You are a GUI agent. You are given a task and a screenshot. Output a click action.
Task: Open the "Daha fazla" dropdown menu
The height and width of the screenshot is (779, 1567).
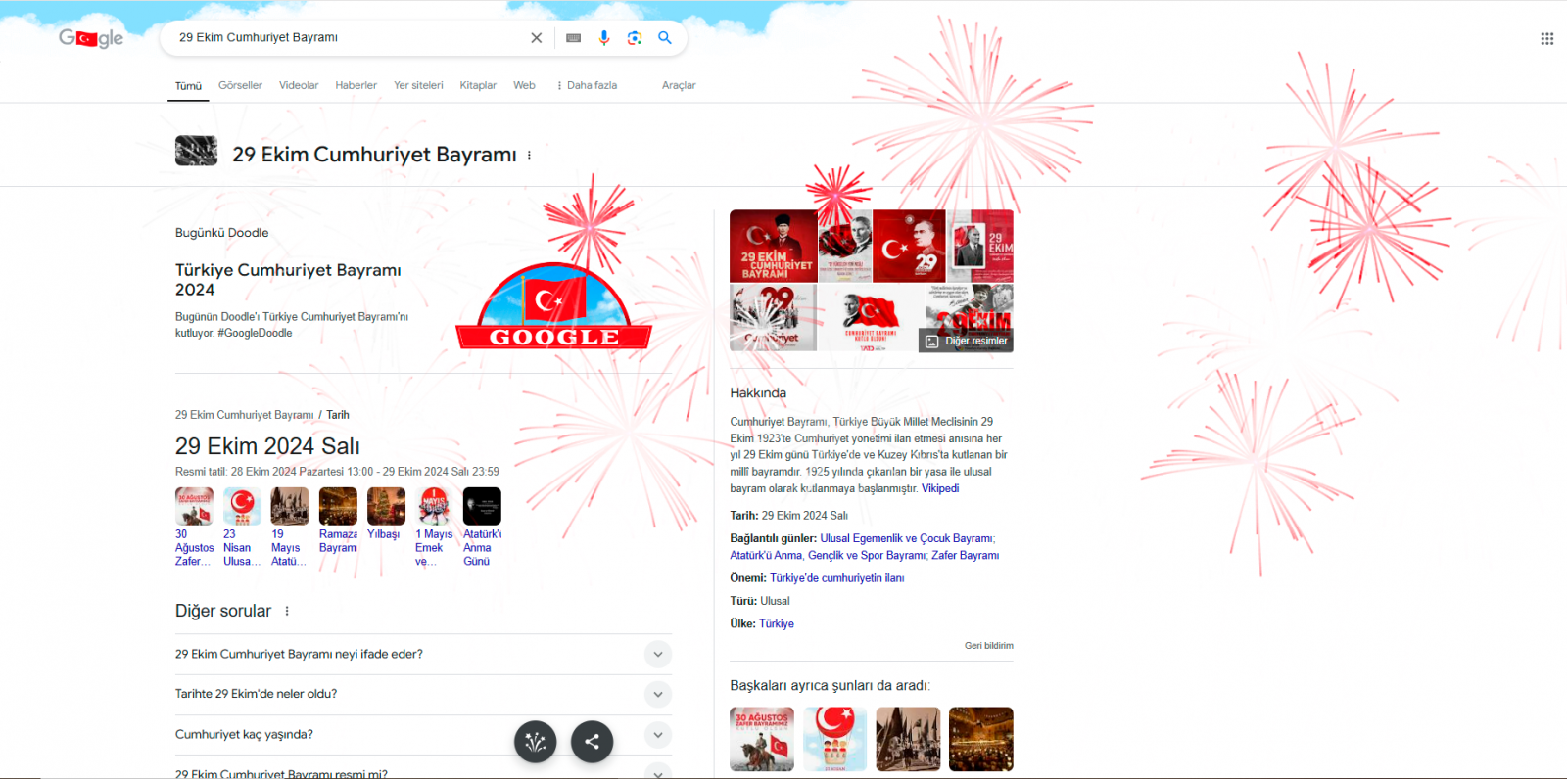click(x=588, y=85)
